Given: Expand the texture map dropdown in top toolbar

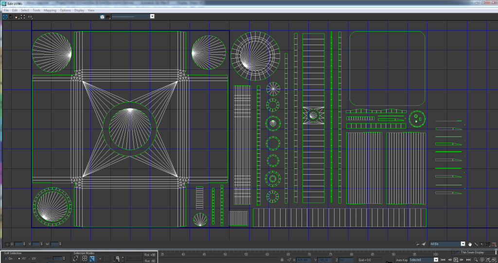Looking at the screenshot, I should 152,16.
